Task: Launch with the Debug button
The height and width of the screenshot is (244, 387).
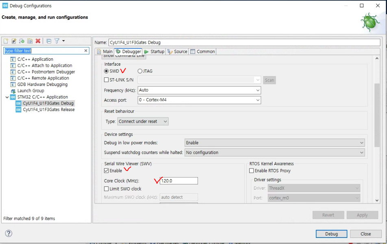Action: point(331,234)
